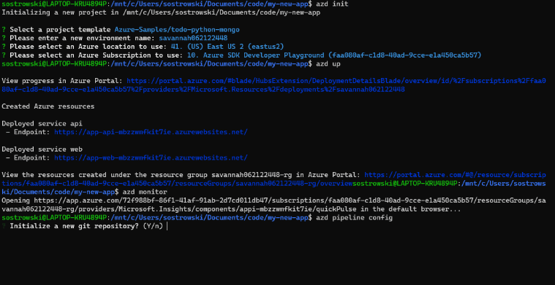Viewport: 555px width, 285px height.
Task: Click the question mark before 'Initialize a new git repository'
Action: tap(4, 226)
